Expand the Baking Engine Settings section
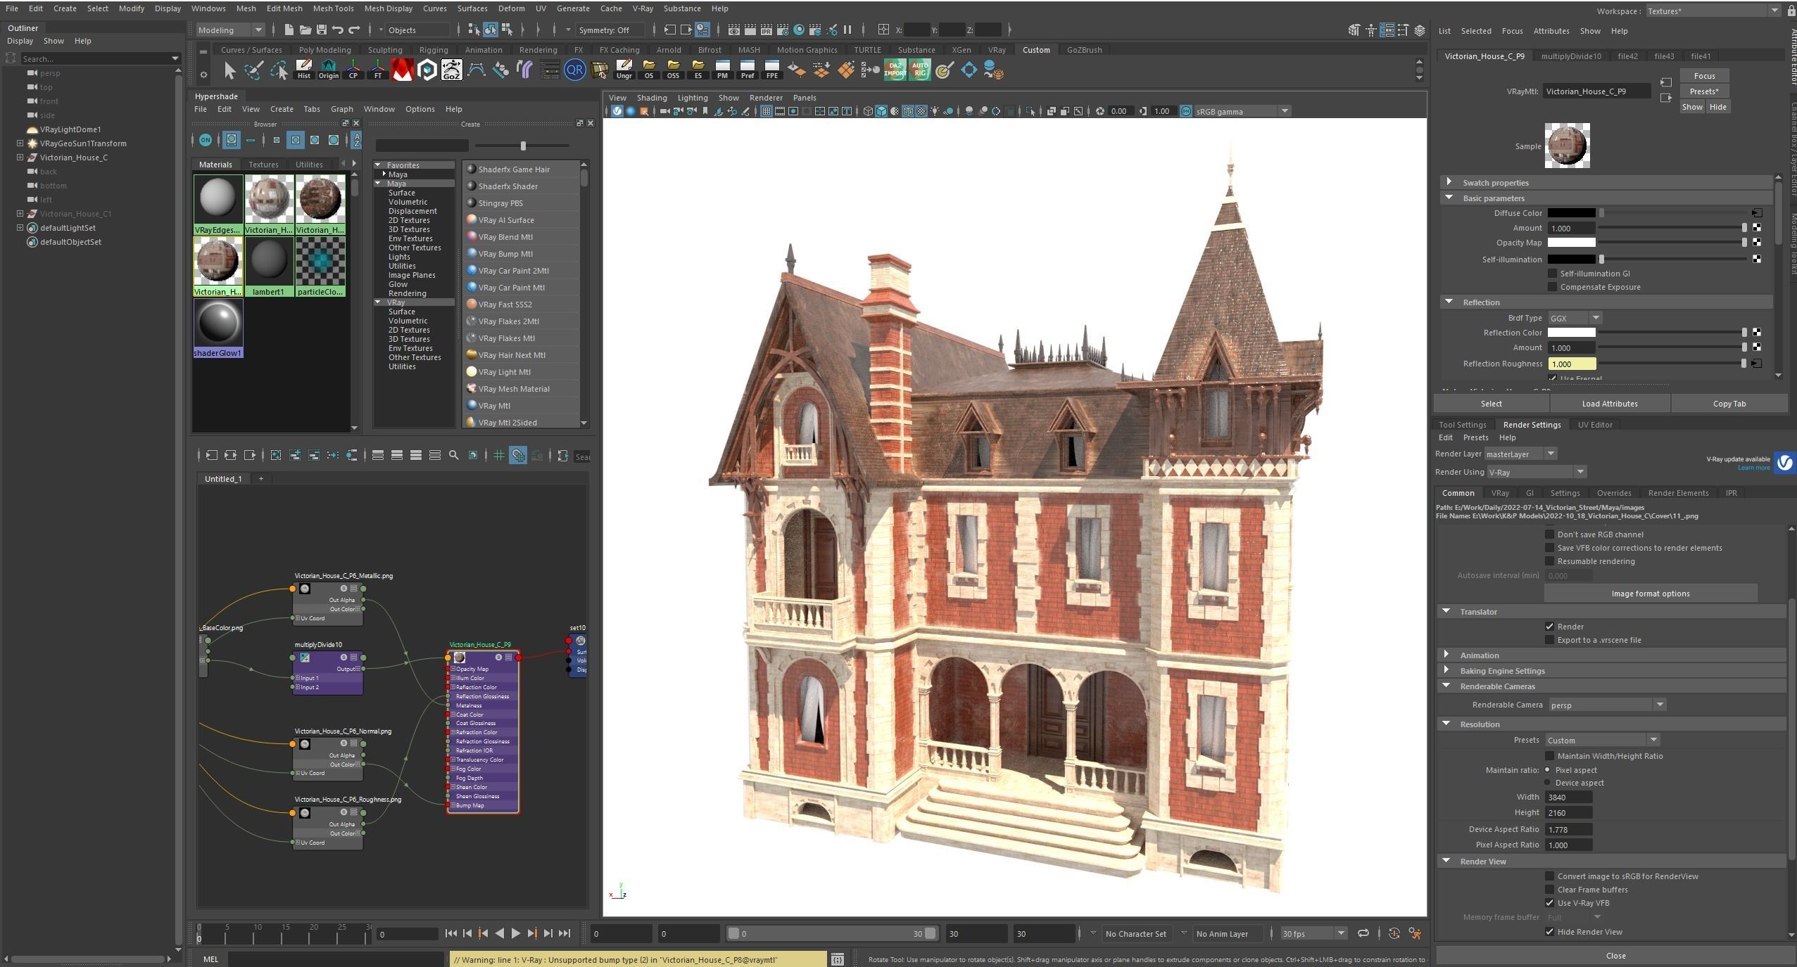Screen dimensions: 1797x967 pos(1446,670)
